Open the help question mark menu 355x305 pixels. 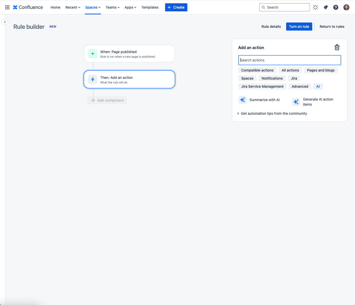(x=336, y=7)
